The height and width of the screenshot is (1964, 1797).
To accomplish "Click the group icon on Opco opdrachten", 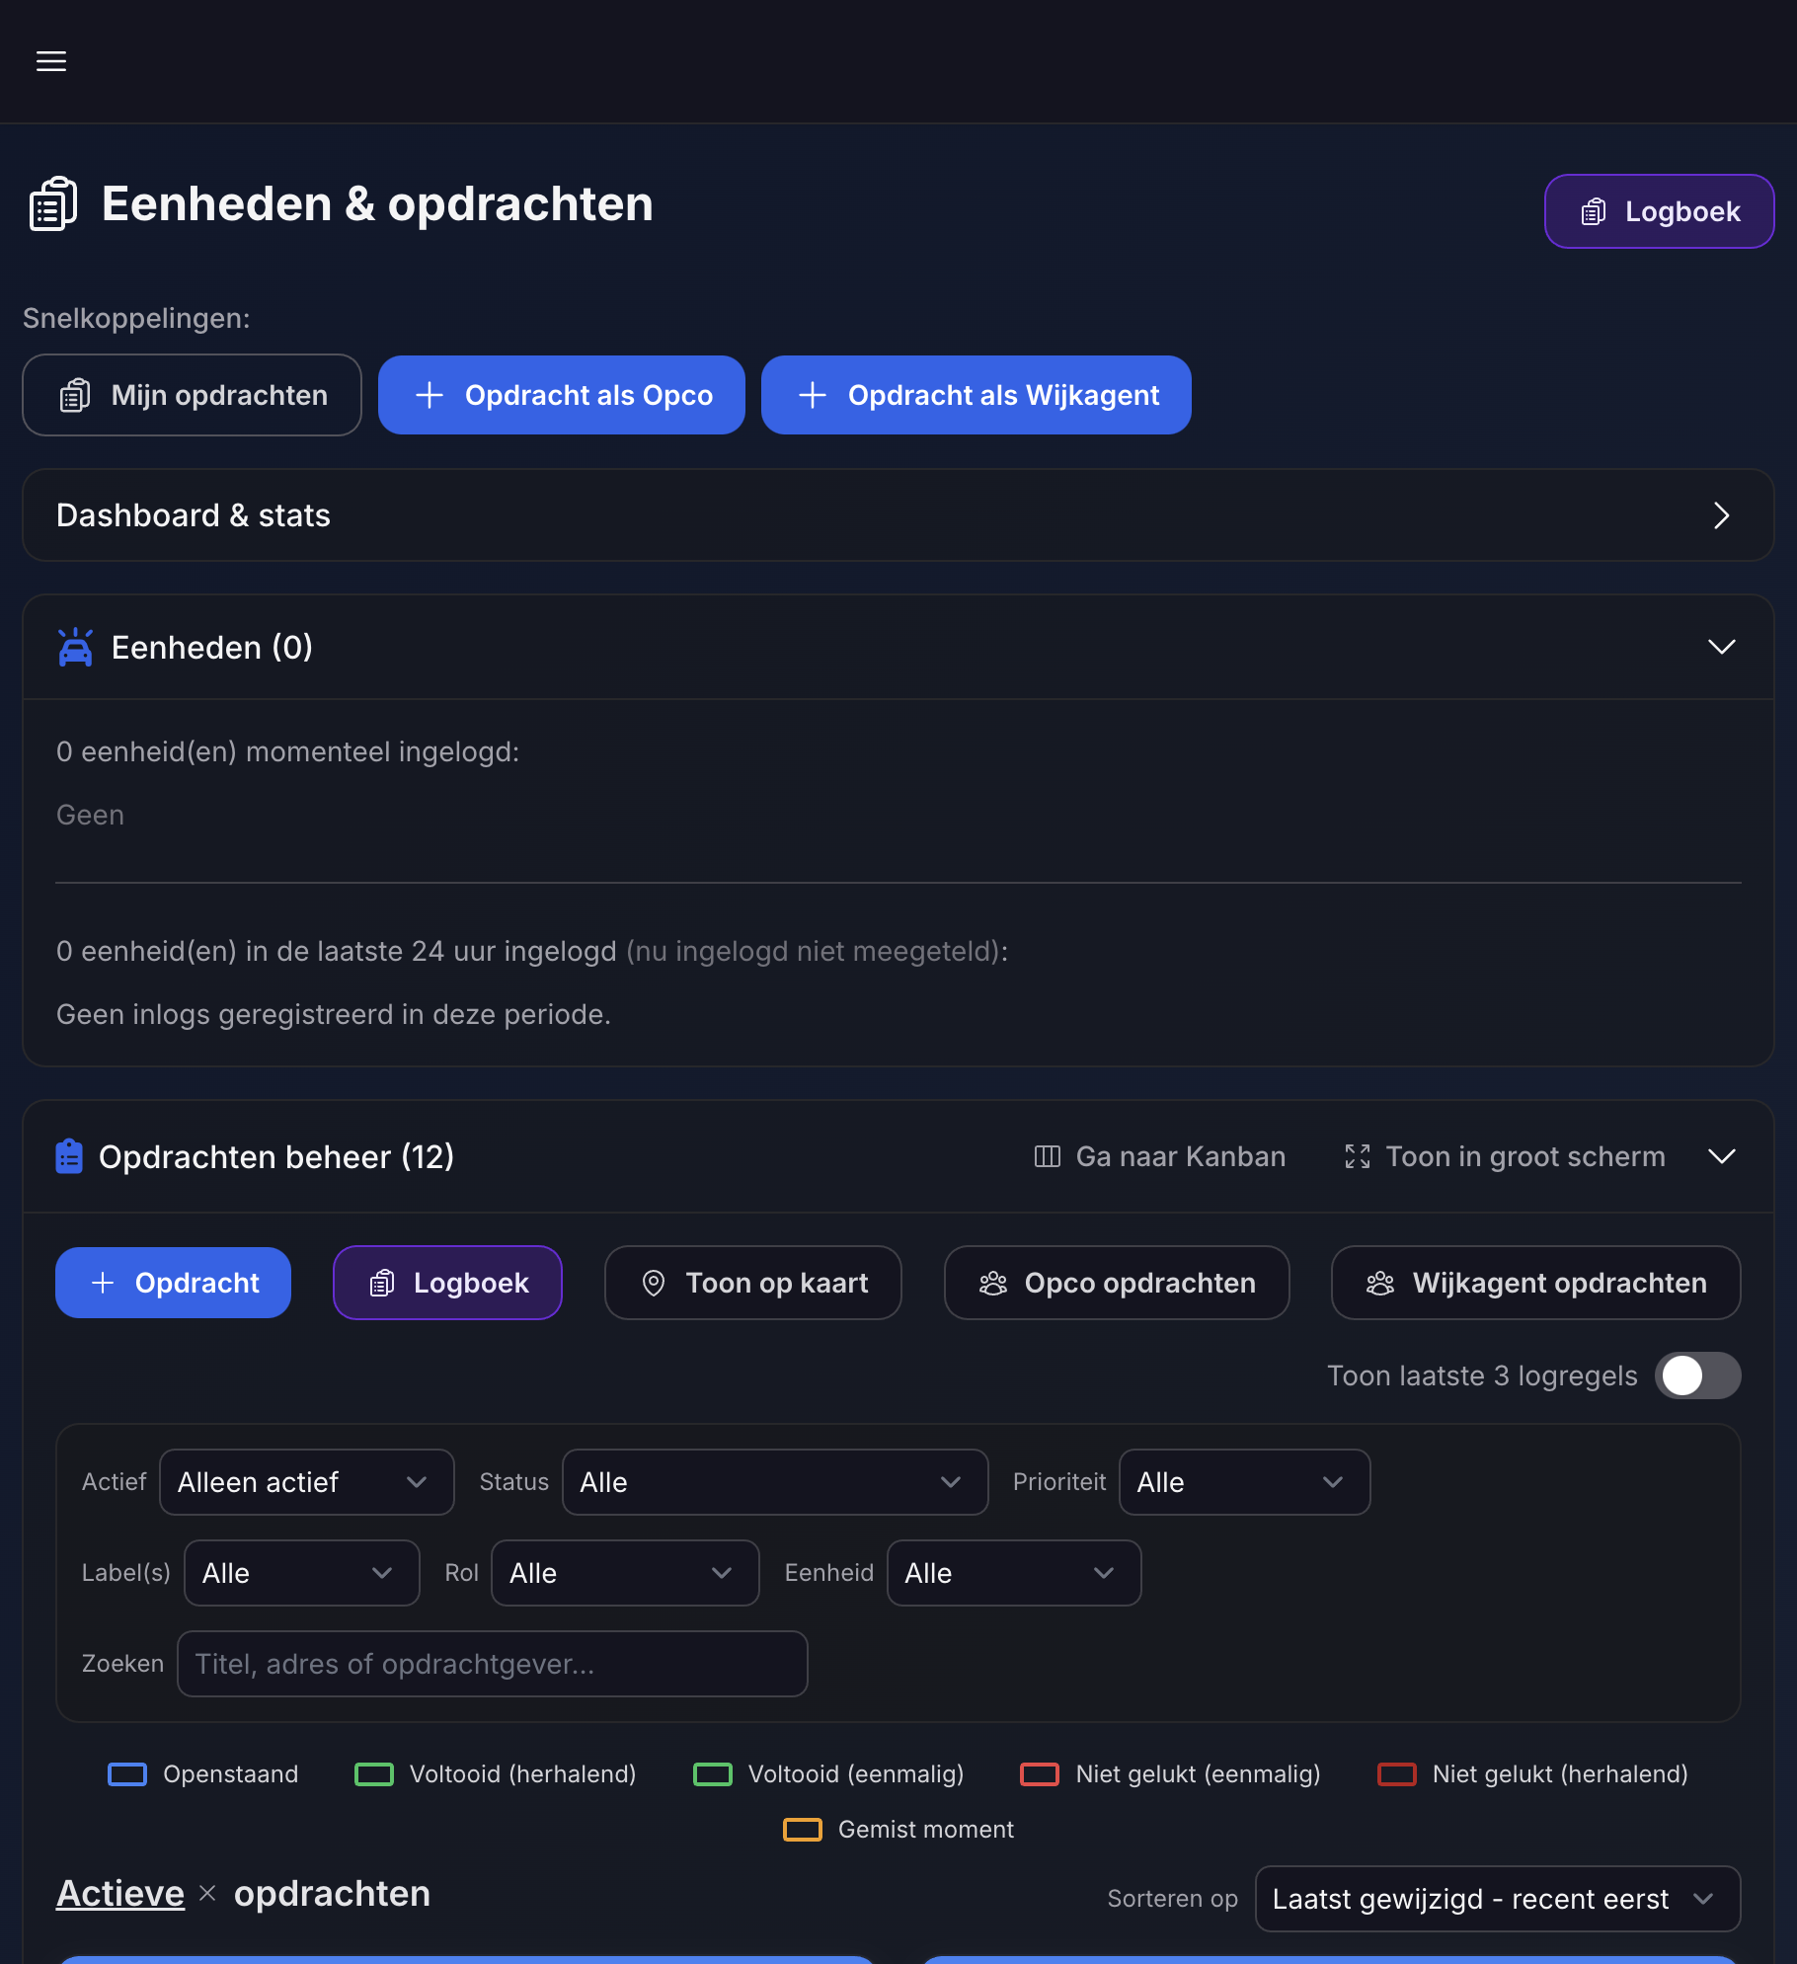I will coord(993,1283).
